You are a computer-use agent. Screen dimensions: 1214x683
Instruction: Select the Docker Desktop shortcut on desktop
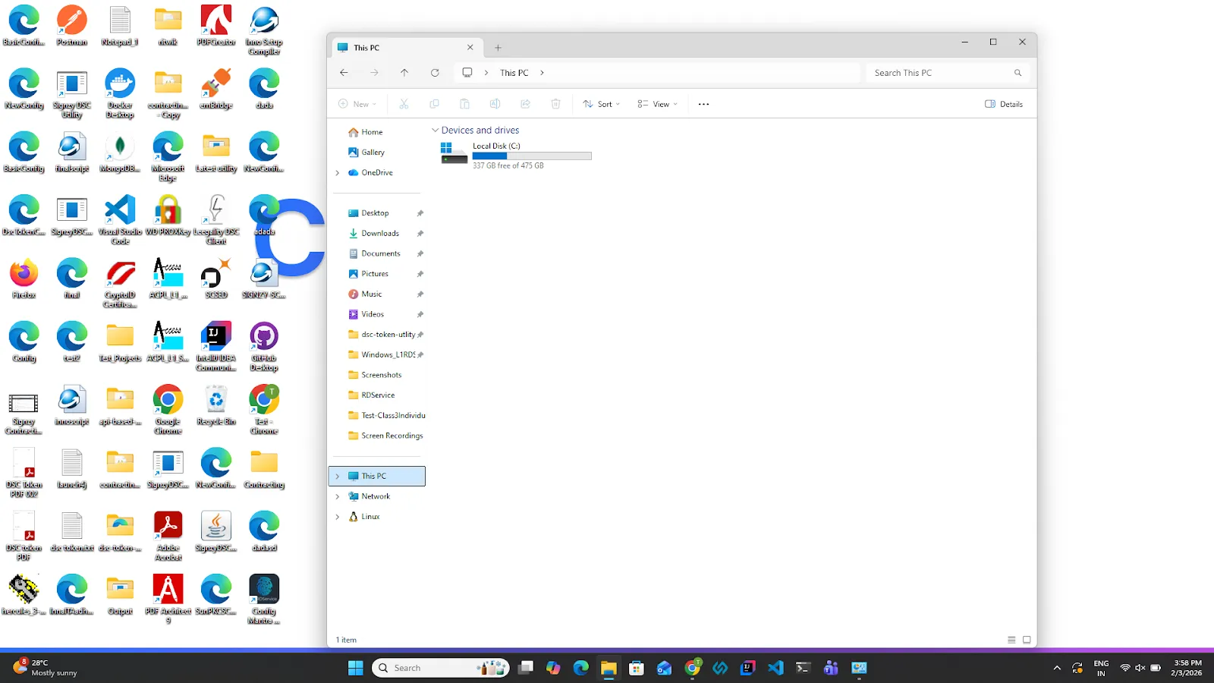120,93
